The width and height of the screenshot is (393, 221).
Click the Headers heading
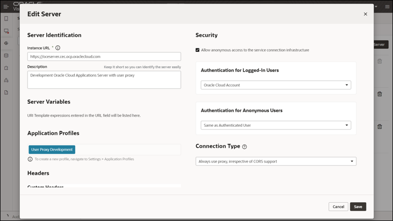[38, 173]
